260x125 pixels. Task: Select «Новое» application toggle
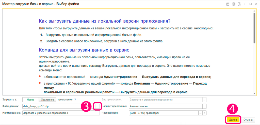click(x=30, y=100)
